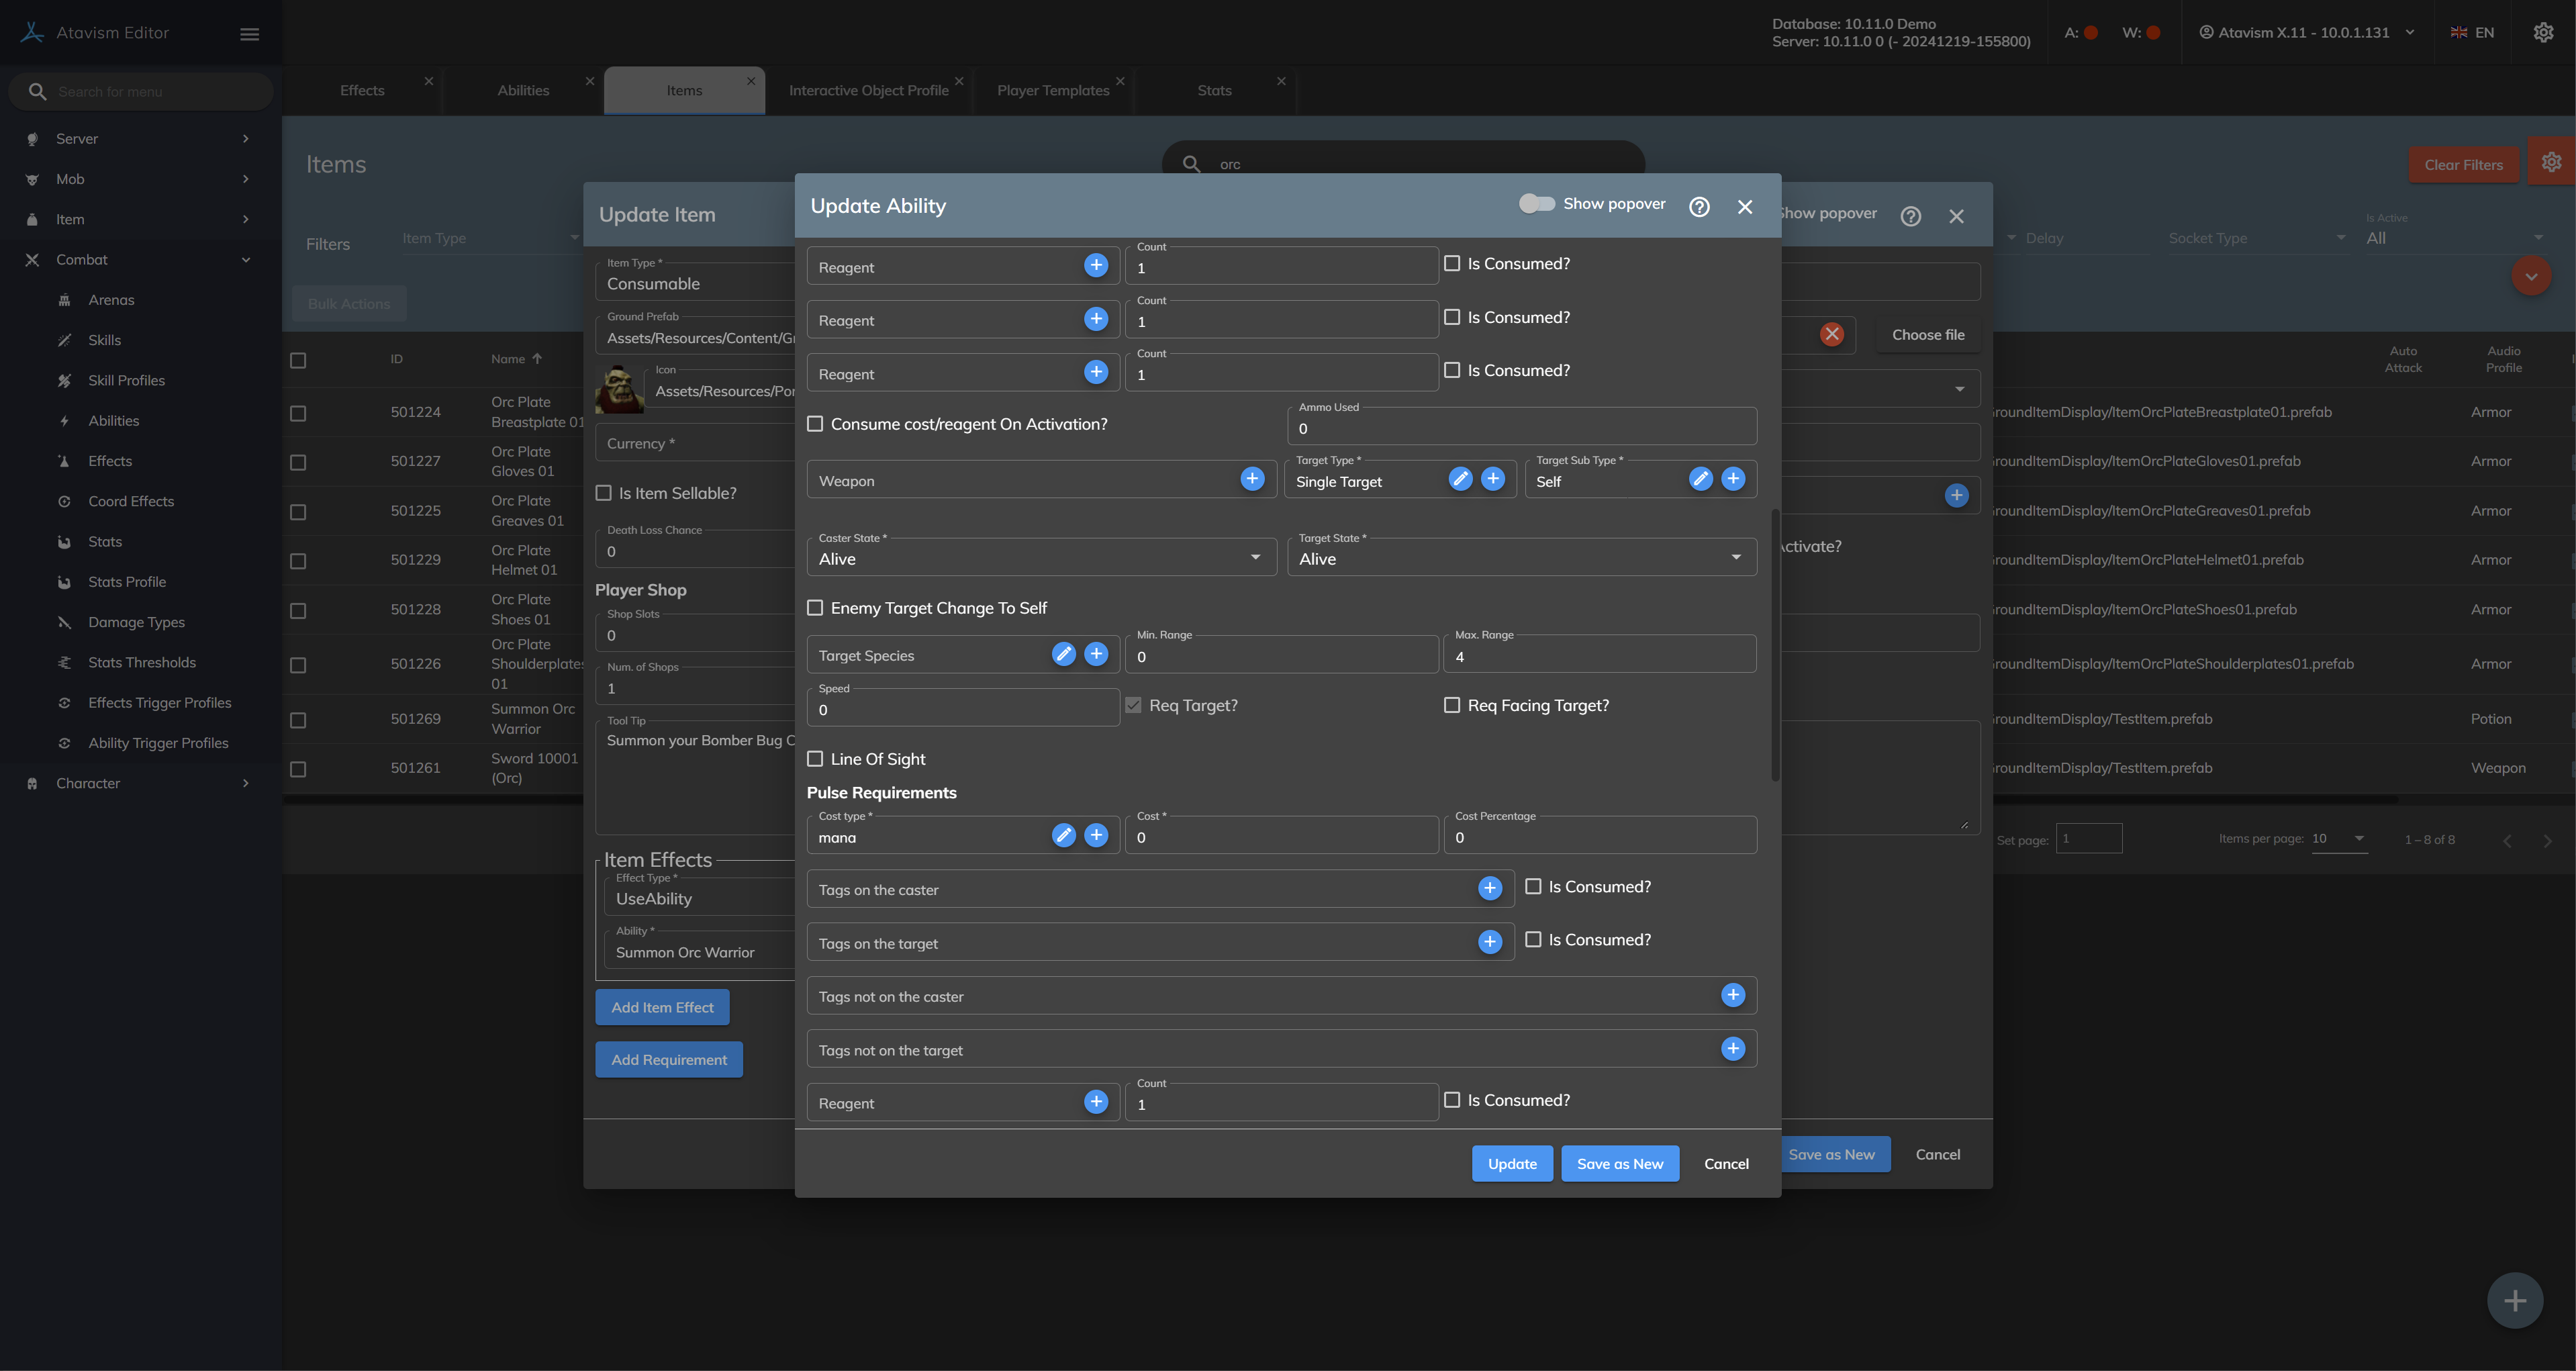Viewport: 2576px width, 1371px height.
Task: Switch to the Player Templates tab
Action: pyautogui.click(x=1052, y=90)
